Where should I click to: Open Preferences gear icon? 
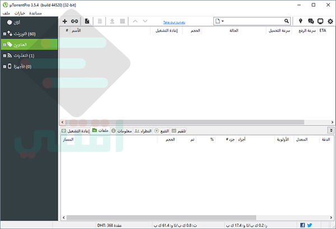(x=330, y=21)
